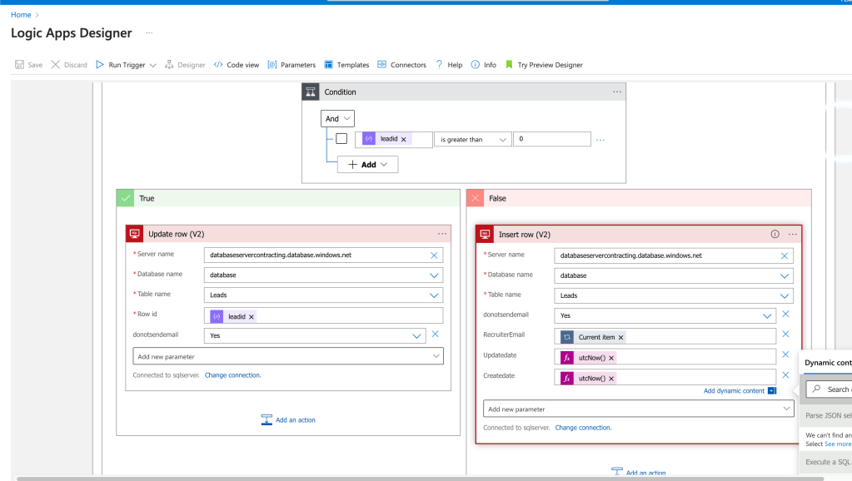Open the Update row (V2) ellipsis menu
This screenshot has width=852, height=481.
pos(442,234)
